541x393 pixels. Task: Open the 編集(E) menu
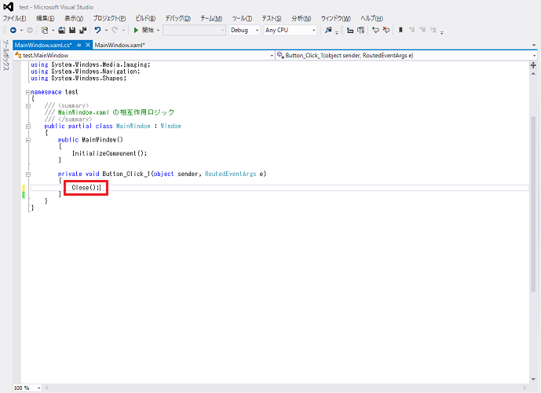[x=46, y=18]
